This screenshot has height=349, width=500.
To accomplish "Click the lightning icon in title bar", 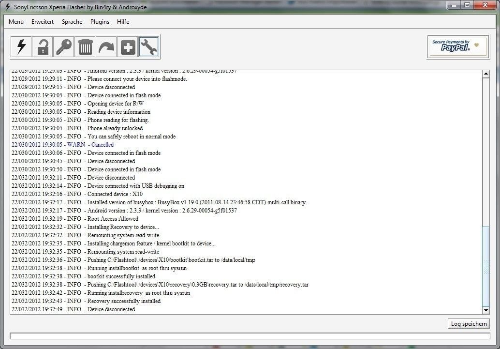I will pyautogui.click(x=8, y=7).
